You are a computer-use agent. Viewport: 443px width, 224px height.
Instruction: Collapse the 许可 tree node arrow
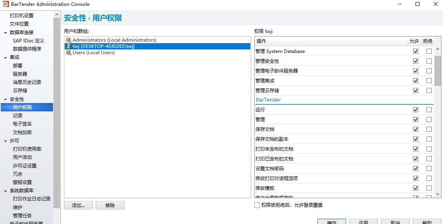click(x=5, y=141)
